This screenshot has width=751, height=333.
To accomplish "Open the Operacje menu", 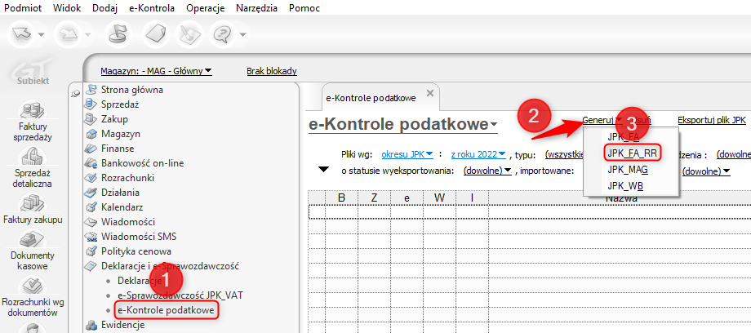I will point(206,7).
